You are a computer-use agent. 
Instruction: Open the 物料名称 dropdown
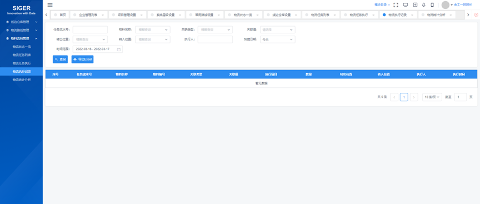tap(152, 29)
